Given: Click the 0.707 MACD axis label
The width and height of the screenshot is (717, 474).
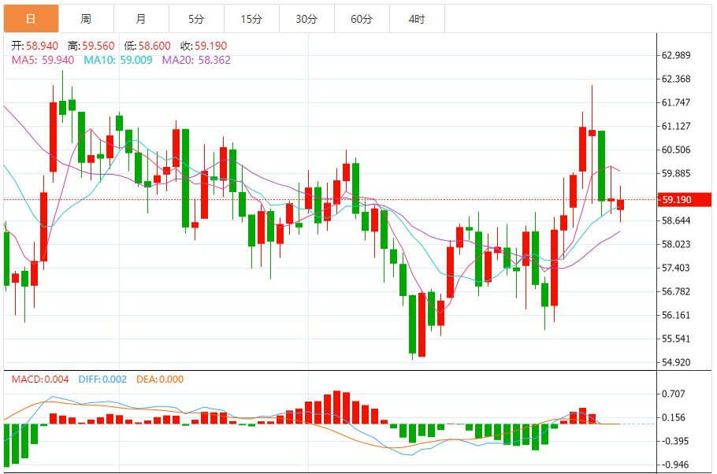Looking at the screenshot, I should coord(674,394).
